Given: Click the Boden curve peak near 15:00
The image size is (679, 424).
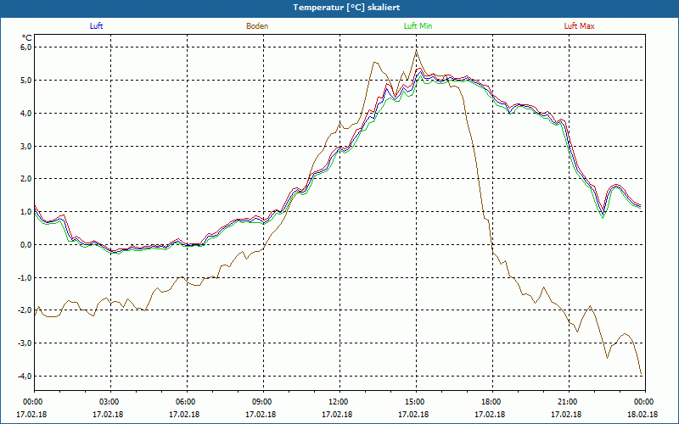Looking at the screenshot, I should tap(416, 51).
